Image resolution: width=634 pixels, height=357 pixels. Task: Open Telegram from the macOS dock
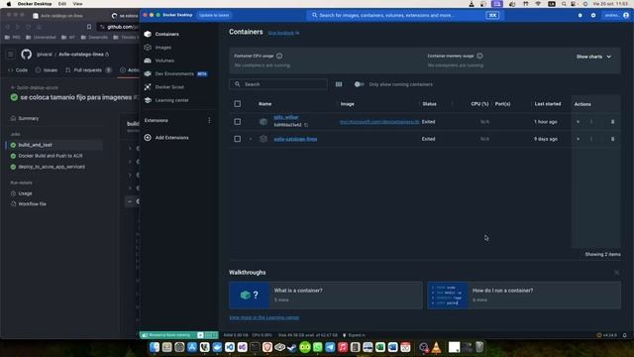[330, 347]
